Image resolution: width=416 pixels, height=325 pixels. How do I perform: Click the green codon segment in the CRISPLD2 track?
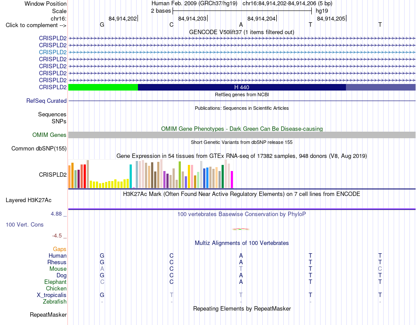(x=103, y=87)
